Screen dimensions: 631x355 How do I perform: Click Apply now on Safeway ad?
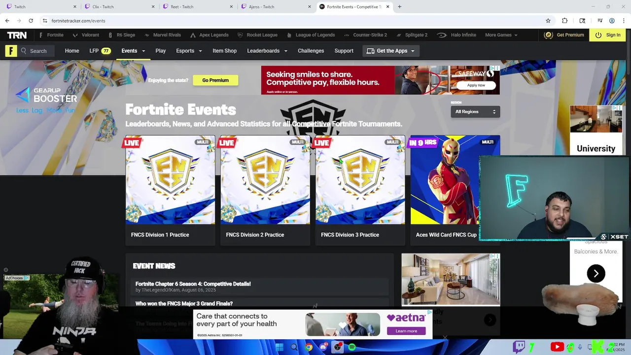[476, 85]
